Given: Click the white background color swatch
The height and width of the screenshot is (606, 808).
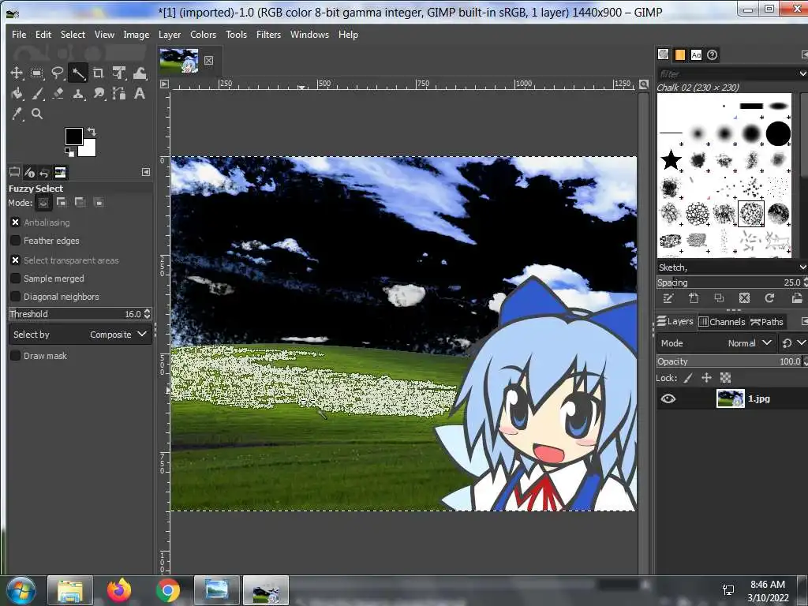Looking at the screenshot, I should tap(88, 149).
